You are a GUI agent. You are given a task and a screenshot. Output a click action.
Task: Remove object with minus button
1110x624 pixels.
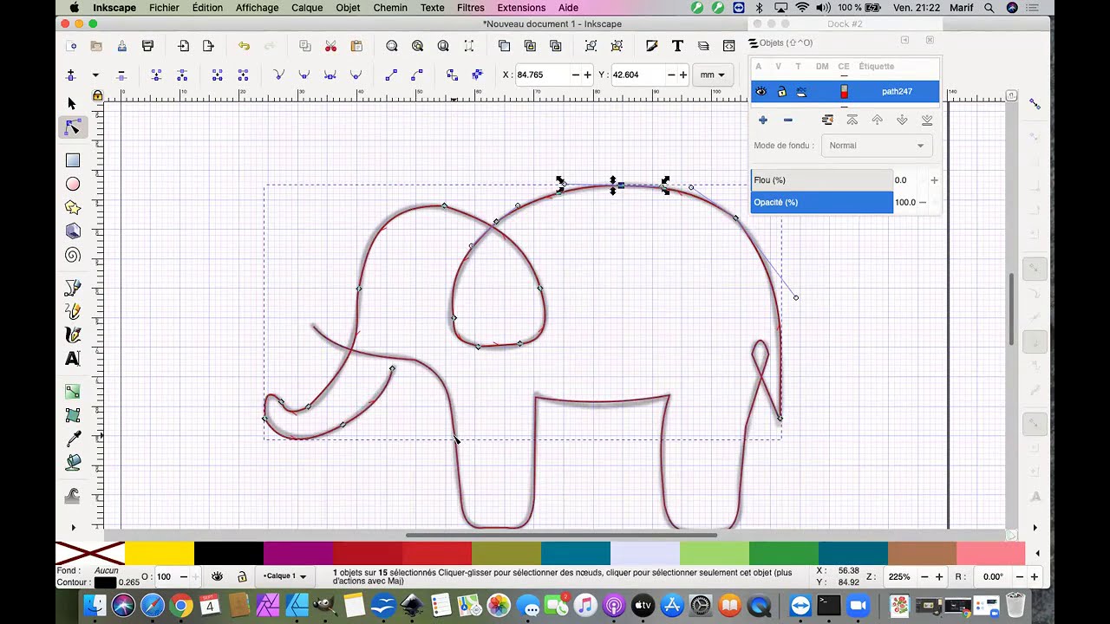787,120
